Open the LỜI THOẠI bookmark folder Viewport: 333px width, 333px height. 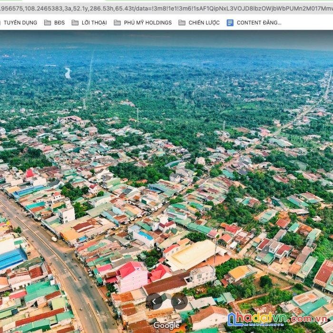click(89, 23)
